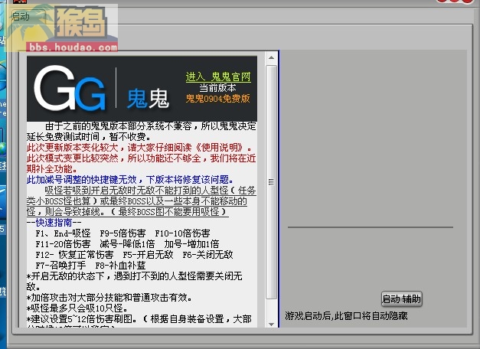Click the scrollbar down arrow
Viewport: 480px width, 349px height.
click(271, 324)
